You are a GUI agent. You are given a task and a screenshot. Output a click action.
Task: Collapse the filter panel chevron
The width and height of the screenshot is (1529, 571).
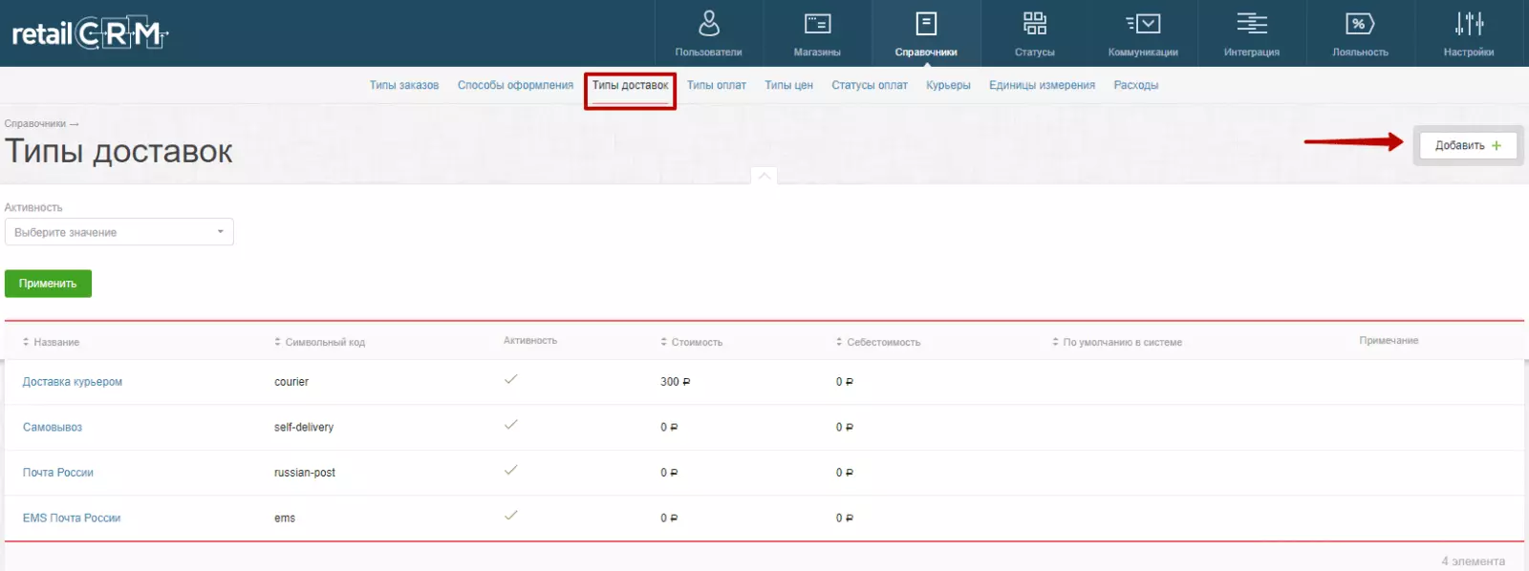(x=764, y=176)
